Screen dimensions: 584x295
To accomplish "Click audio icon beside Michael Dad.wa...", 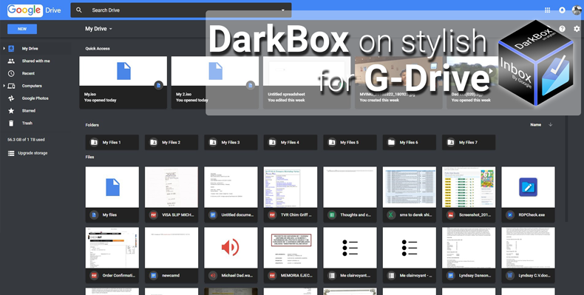I will 213,276.
